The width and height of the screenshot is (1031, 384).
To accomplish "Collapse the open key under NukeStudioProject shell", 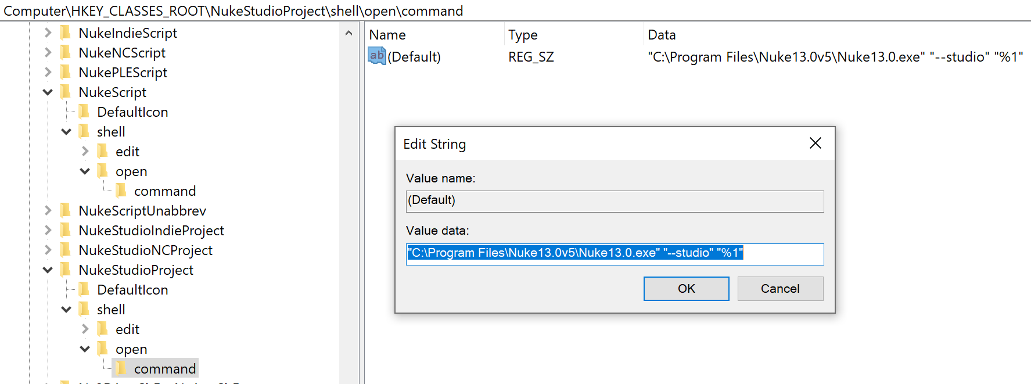I will tap(85, 349).
